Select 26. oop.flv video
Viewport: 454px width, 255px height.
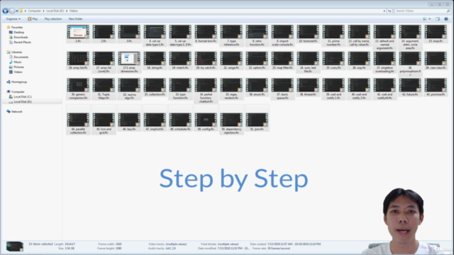point(359,60)
